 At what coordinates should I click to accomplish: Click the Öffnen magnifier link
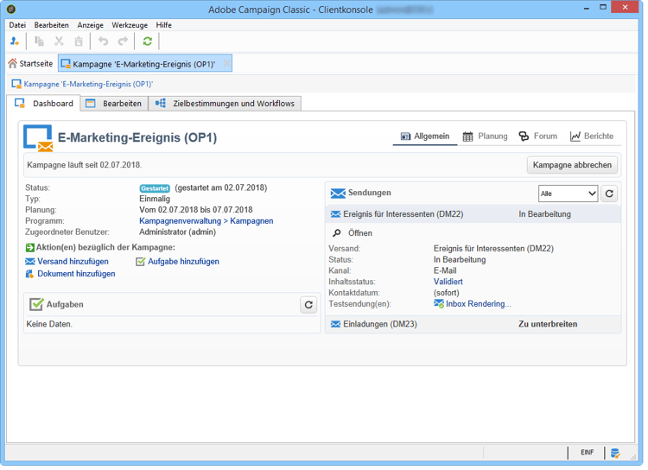[x=353, y=233]
